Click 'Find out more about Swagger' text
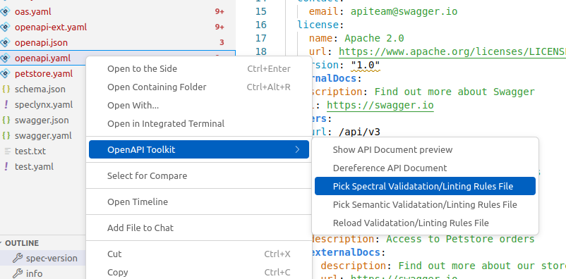 click(454, 92)
